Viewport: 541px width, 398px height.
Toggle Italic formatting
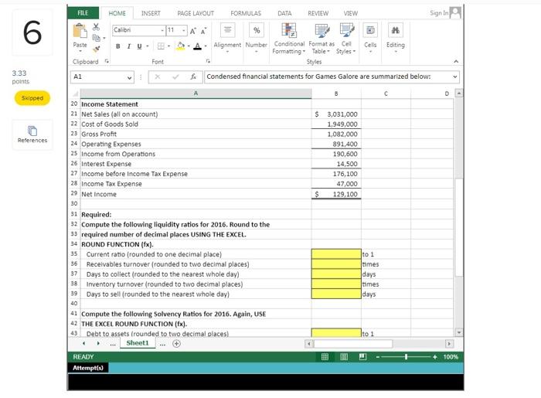pos(129,46)
